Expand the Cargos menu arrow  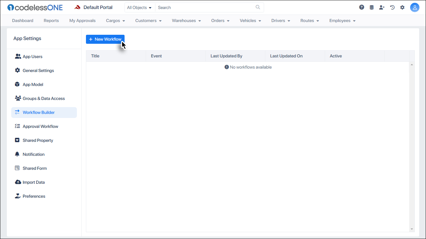coord(124,21)
